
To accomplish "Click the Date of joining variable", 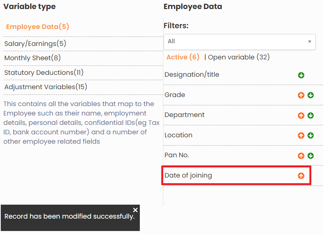I will pyautogui.click(x=188, y=175).
